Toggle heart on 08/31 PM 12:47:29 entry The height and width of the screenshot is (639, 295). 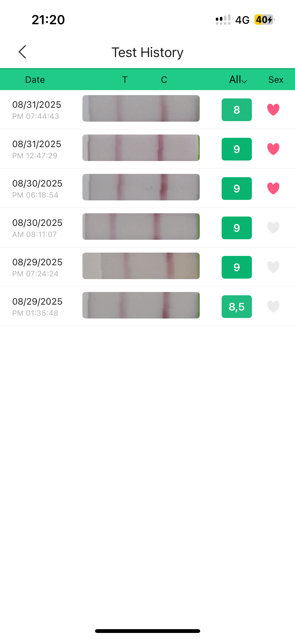(x=273, y=149)
